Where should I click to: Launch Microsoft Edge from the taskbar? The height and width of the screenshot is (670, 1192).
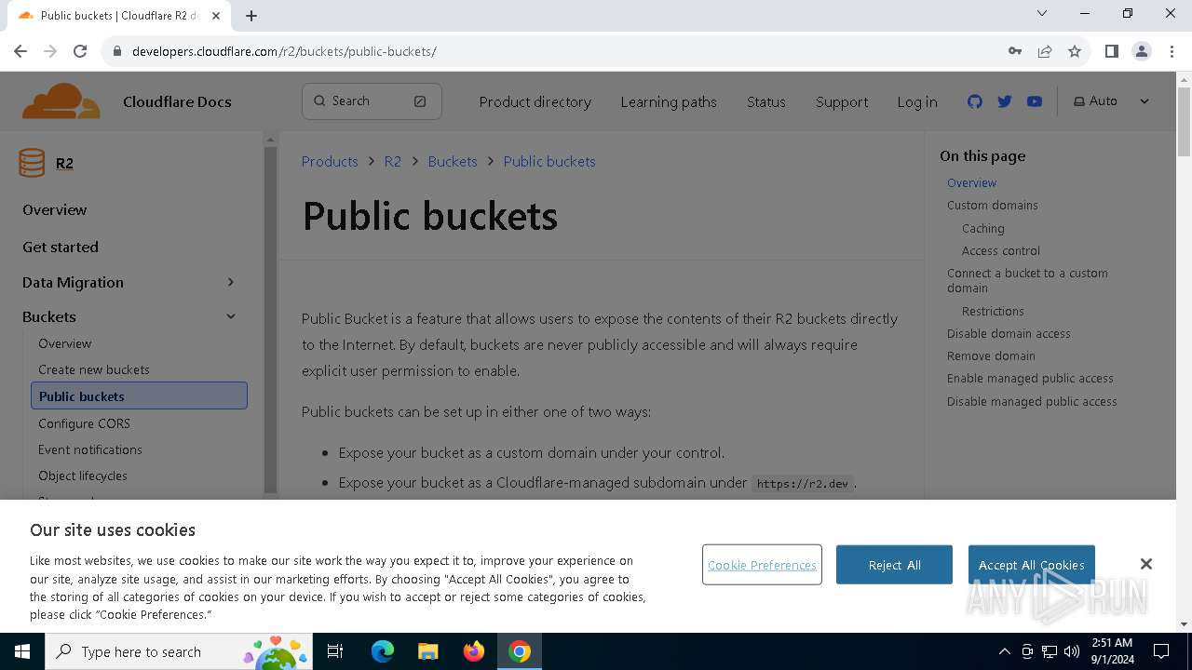point(383,651)
